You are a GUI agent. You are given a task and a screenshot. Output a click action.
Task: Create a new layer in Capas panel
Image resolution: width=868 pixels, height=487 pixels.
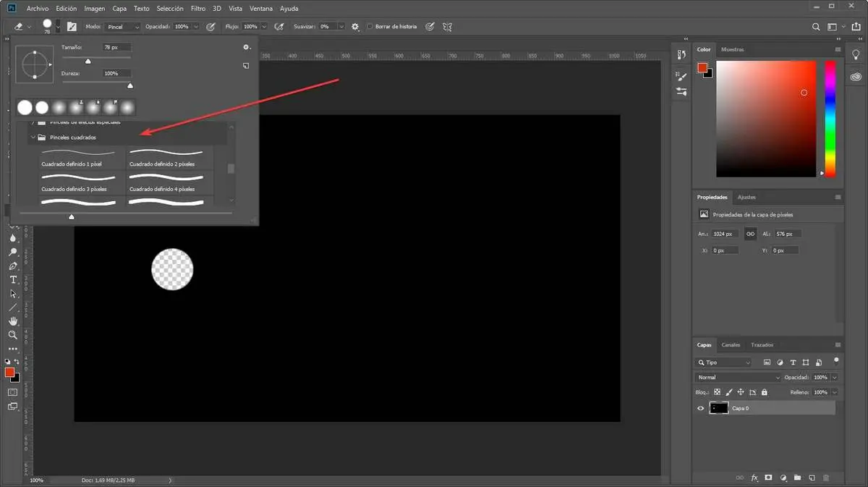[x=812, y=478]
